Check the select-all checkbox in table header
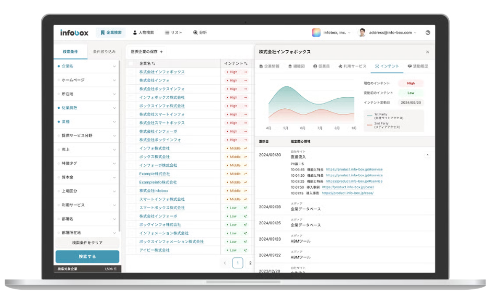 pyautogui.click(x=131, y=63)
